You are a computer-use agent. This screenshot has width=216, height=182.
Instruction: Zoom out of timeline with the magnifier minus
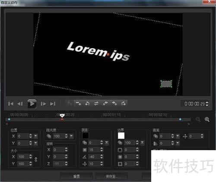[x=198, y=119]
